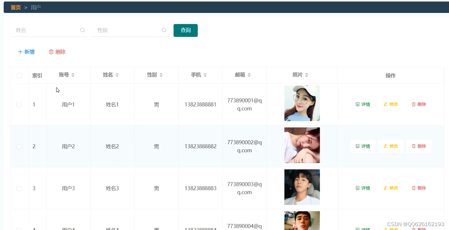The width and height of the screenshot is (449, 230).
Task: Click 删除 for 用户3 row
Action: 419,188
